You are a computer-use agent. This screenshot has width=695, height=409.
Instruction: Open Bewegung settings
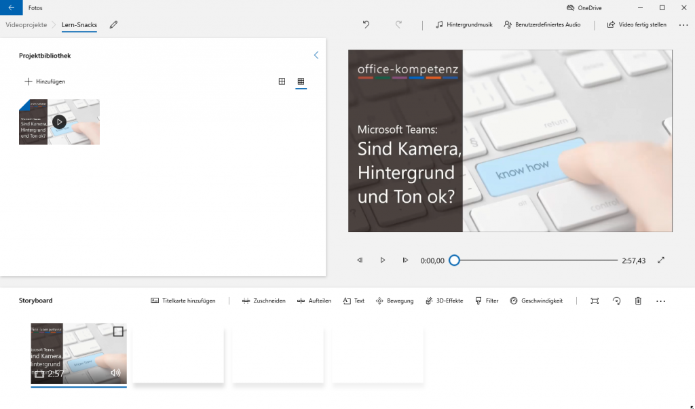[x=394, y=301]
